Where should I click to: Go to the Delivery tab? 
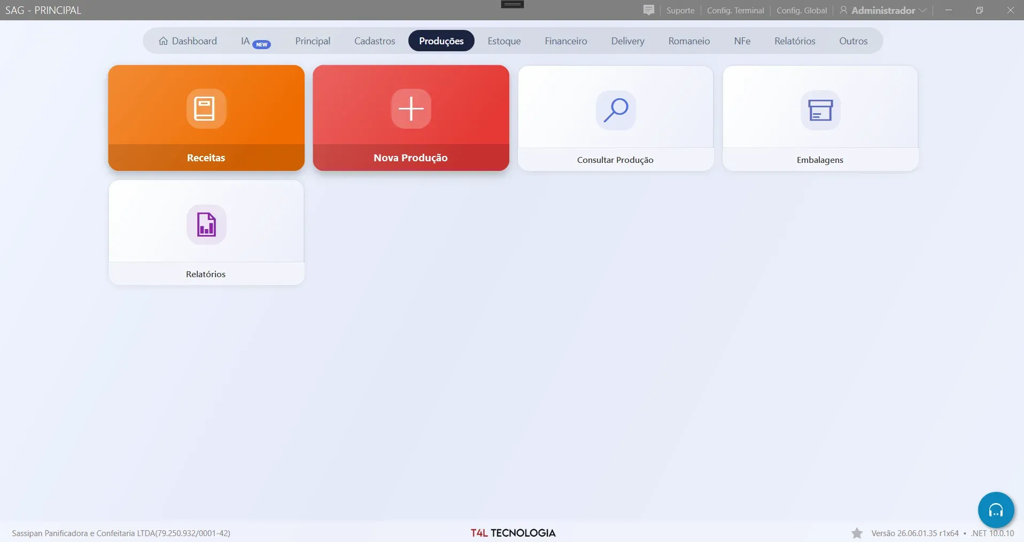(627, 41)
